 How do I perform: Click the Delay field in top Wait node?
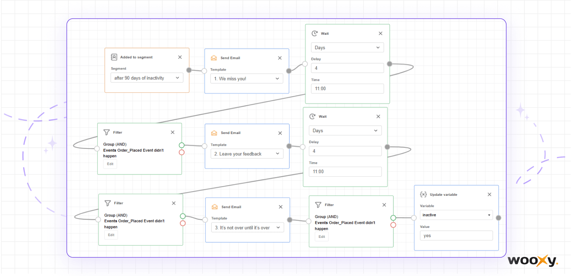pos(347,68)
